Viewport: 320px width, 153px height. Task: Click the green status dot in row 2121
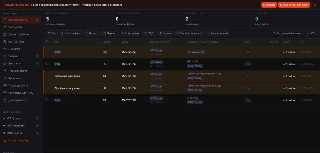point(284,52)
